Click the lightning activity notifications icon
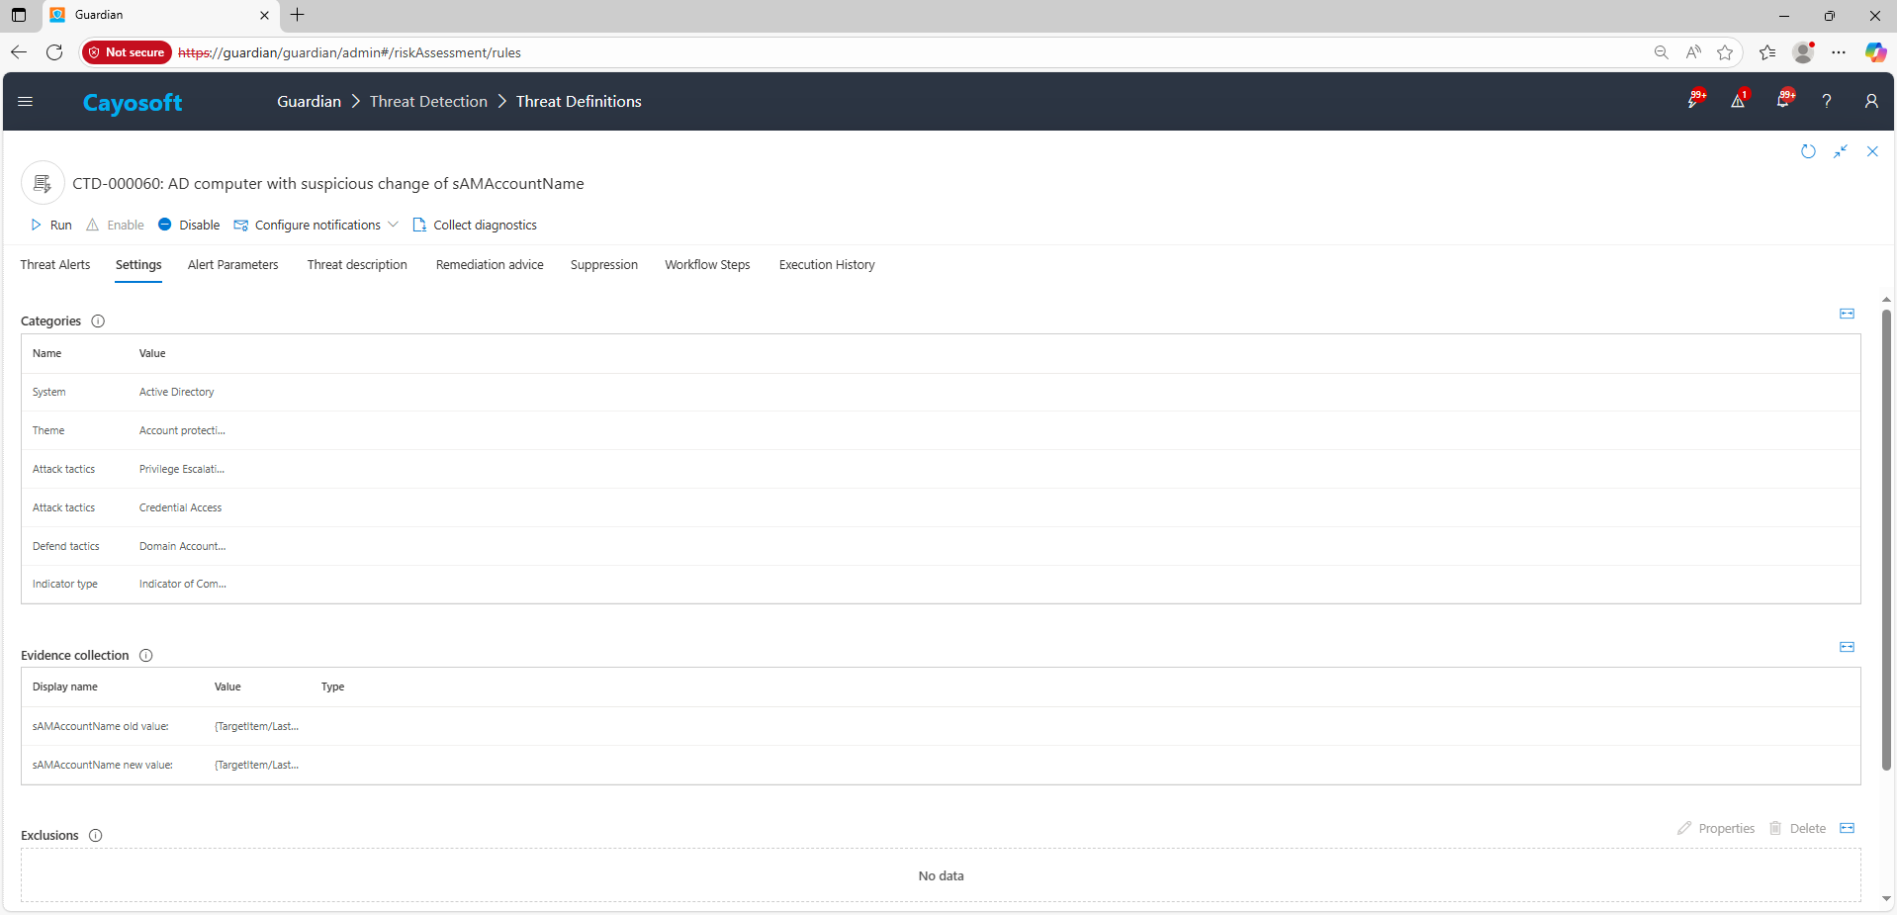Image resolution: width=1897 pixels, height=915 pixels. (x=1693, y=101)
